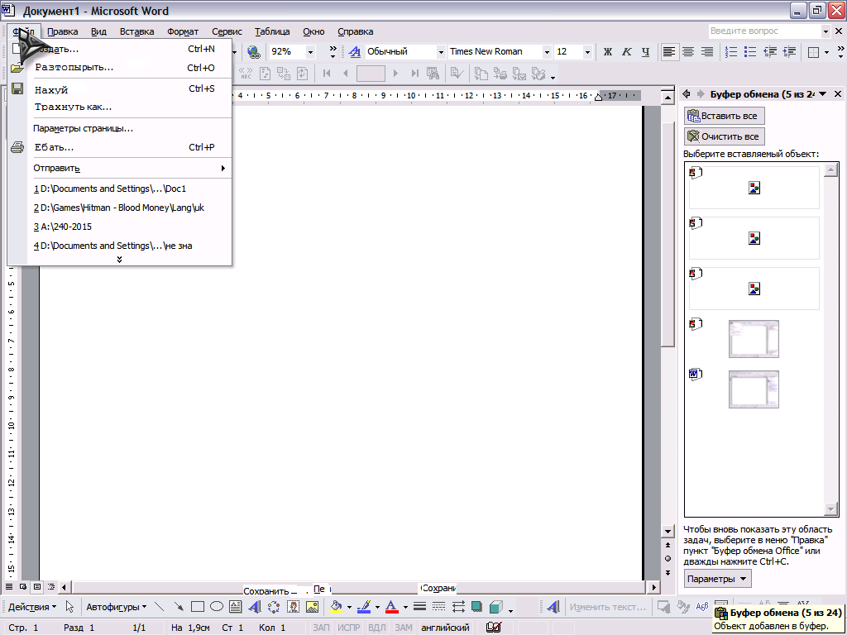This screenshot has width=847, height=635.
Task: Toggle numbered list formatting
Action: [731, 52]
